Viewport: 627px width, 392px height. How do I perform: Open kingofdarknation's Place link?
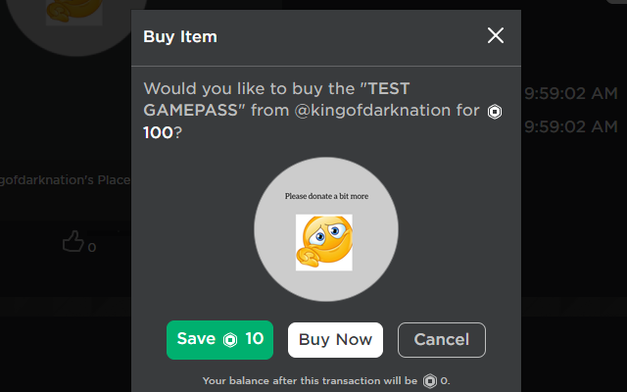(x=65, y=181)
